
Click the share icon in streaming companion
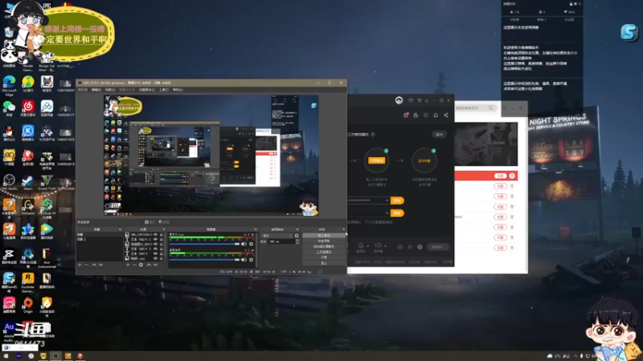[x=446, y=115]
